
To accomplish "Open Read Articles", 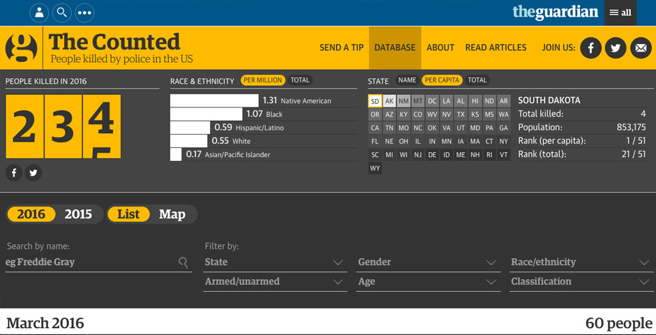I will [x=495, y=47].
